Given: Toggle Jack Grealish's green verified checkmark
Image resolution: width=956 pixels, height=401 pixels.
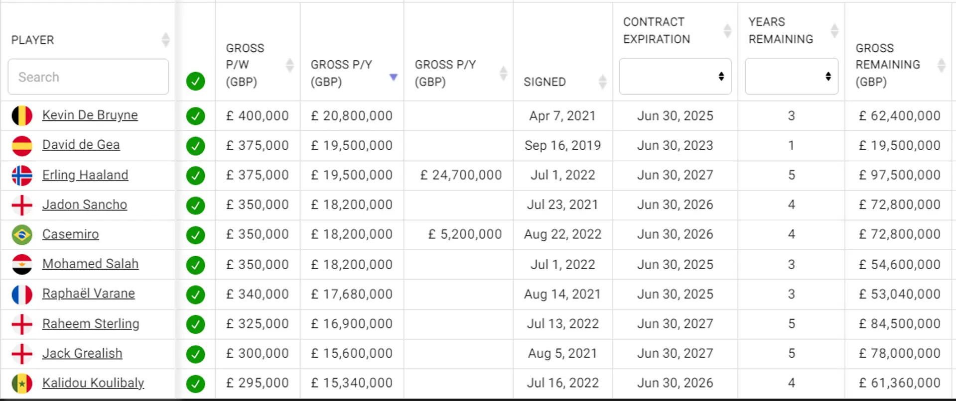Looking at the screenshot, I should point(195,354).
